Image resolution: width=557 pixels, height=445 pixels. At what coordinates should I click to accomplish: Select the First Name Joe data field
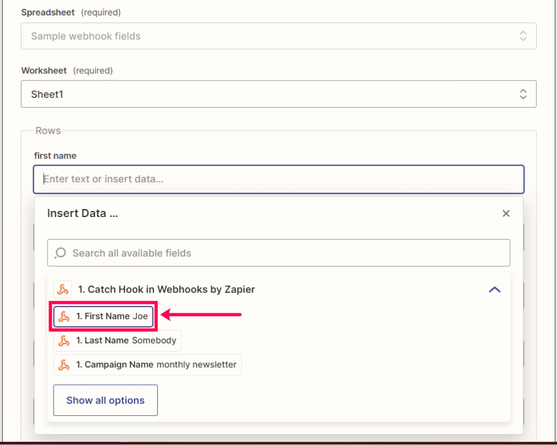tap(103, 316)
